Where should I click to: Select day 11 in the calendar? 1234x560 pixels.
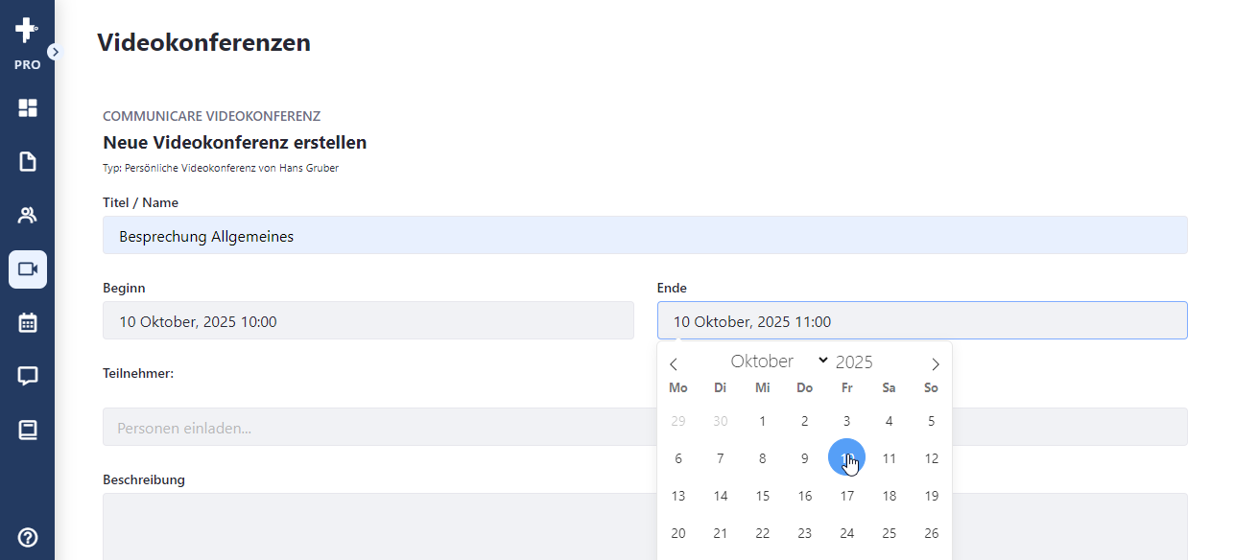click(890, 458)
